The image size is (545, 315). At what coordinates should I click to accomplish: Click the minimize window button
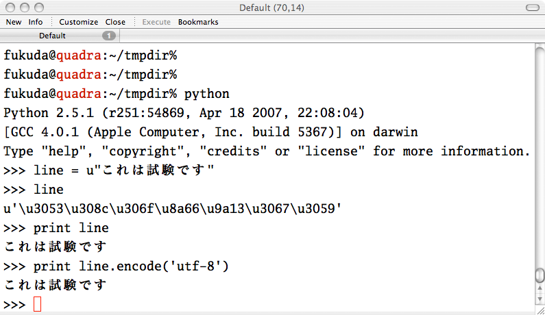pos(25,8)
